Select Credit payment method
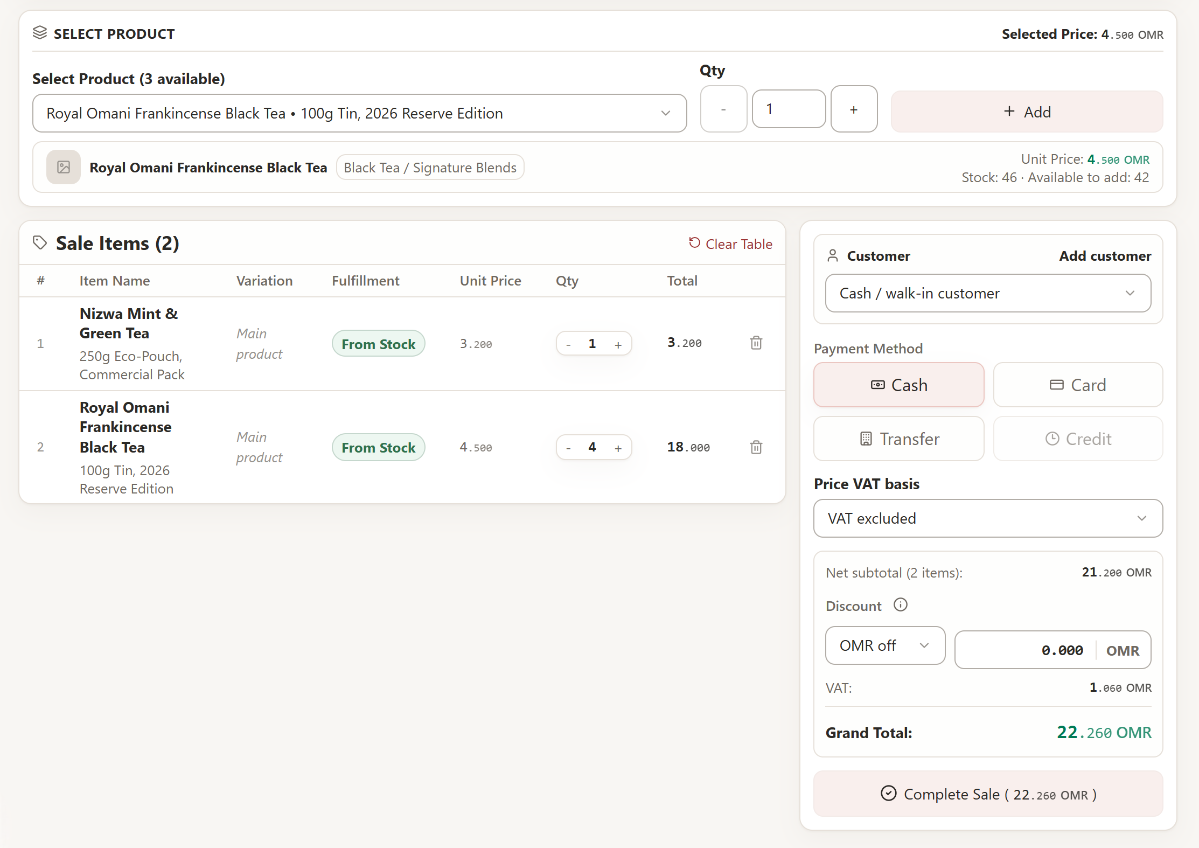The height and width of the screenshot is (848, 1199). tap(1078, 439)
